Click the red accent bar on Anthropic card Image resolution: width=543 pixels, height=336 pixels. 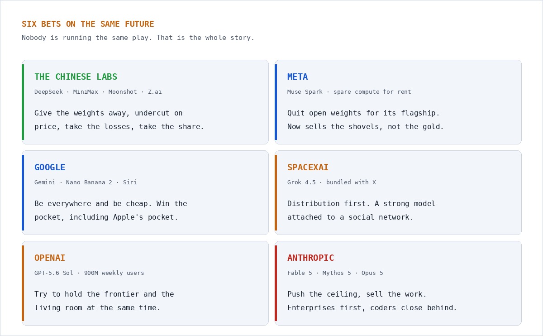pos(276,283)
